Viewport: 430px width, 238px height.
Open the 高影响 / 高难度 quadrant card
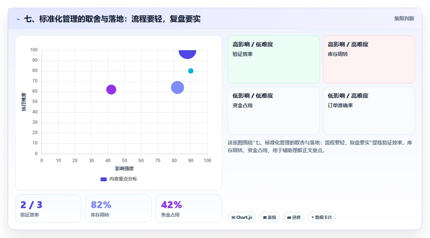[369, 59]
